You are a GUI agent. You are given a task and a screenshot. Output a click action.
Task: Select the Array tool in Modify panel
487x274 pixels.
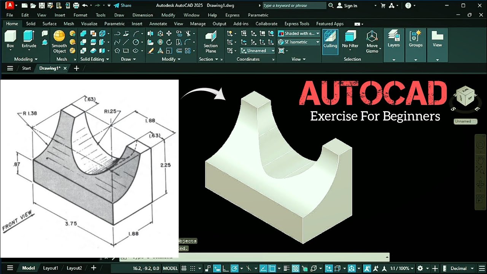coord(188,50)
